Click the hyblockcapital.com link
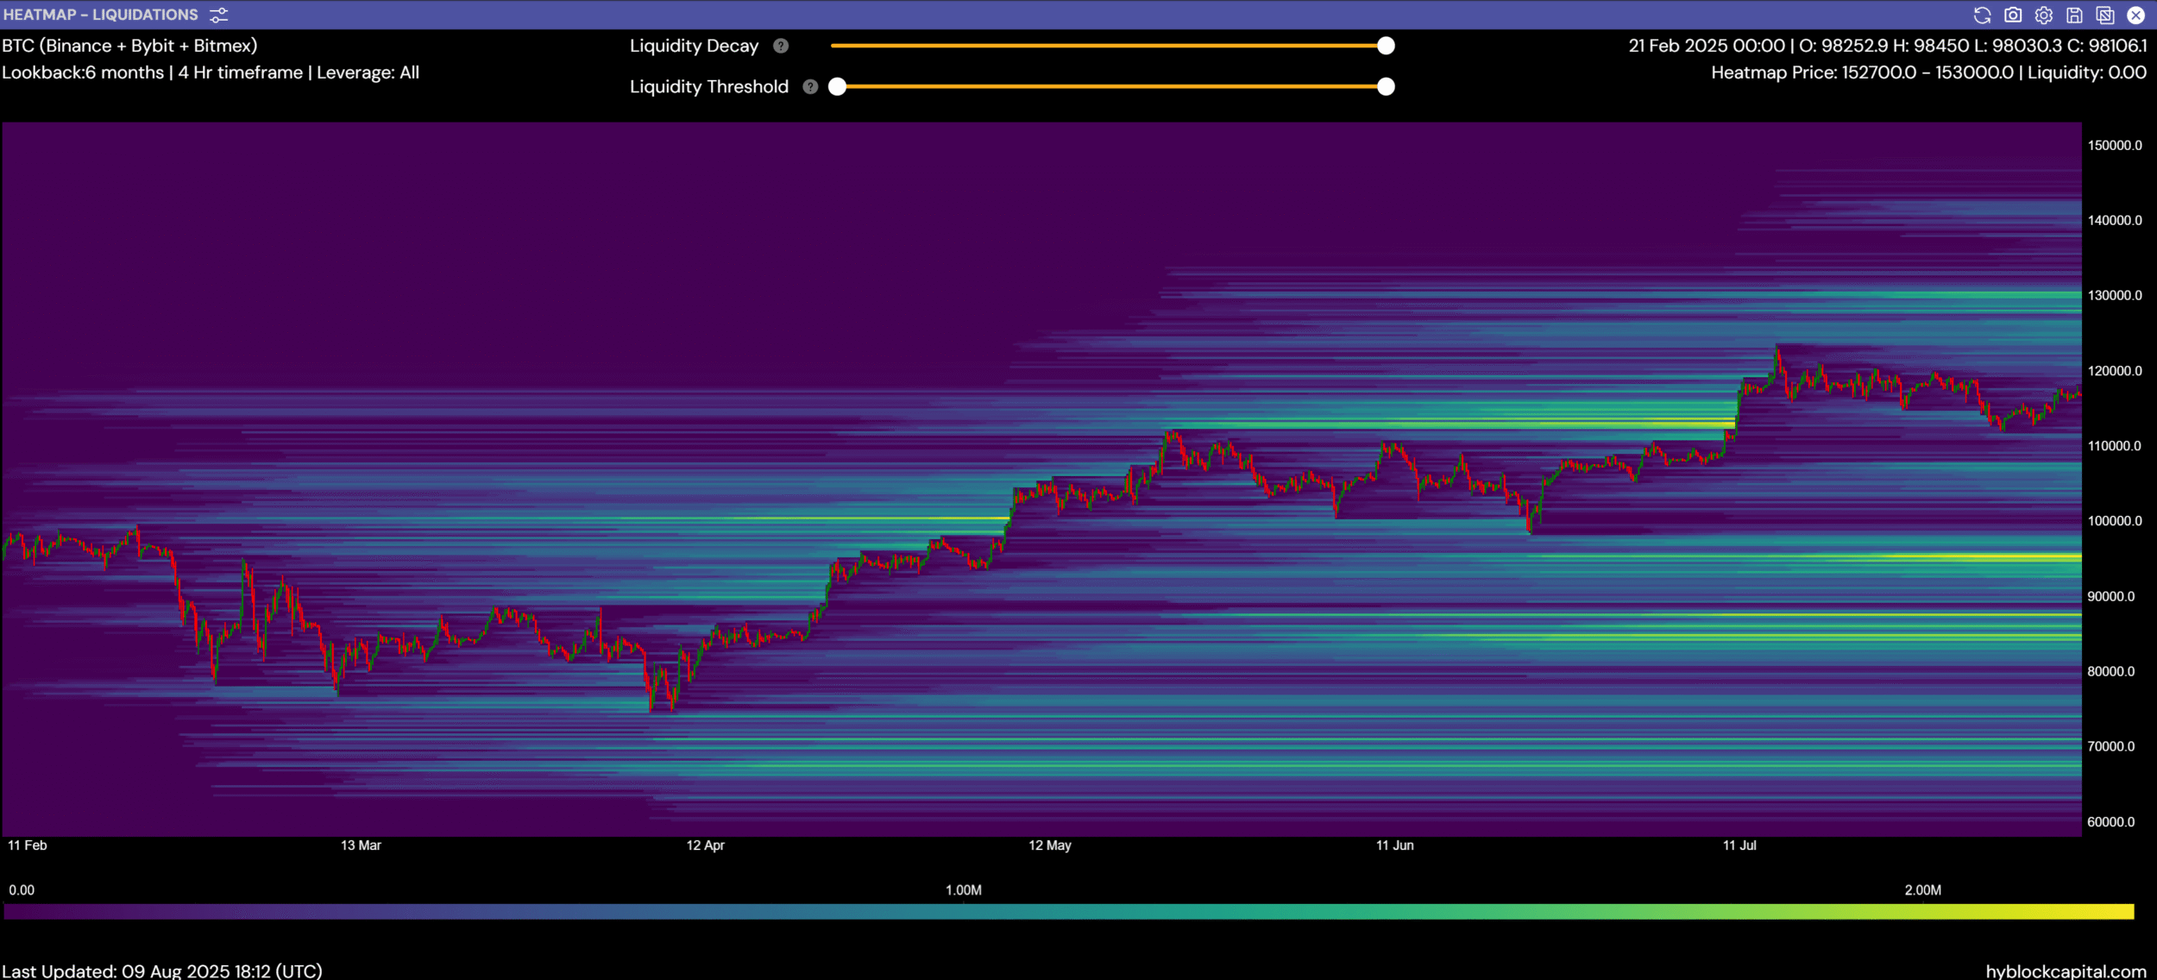The image size is (2157, 980). click(x=2066, y=971)
